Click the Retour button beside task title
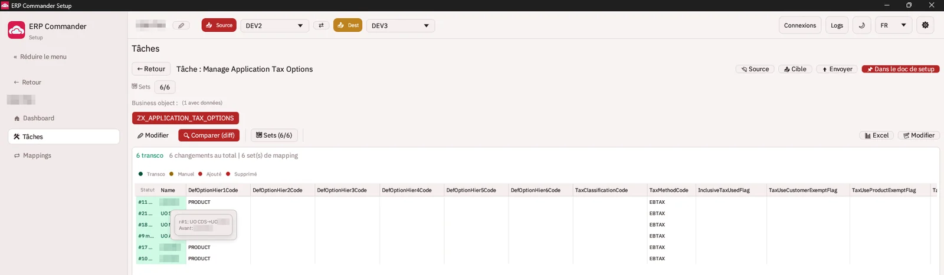The width and height of the screenshot is (944, 275). pyautogui.click(x=151, y=69)
